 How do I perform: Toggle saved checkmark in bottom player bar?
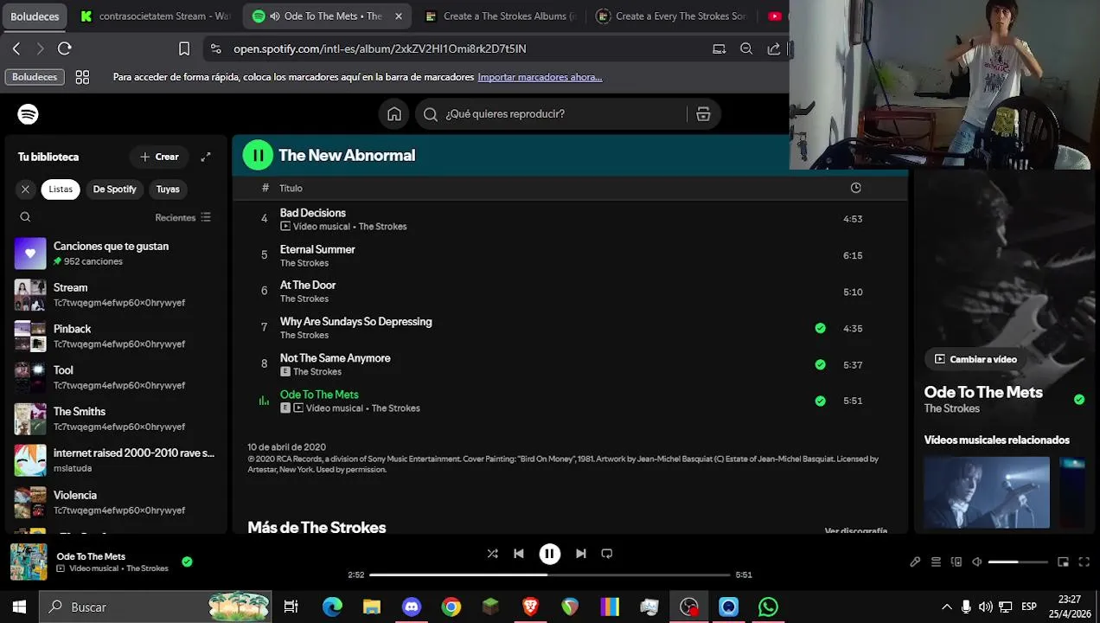(x=187, y=562)
